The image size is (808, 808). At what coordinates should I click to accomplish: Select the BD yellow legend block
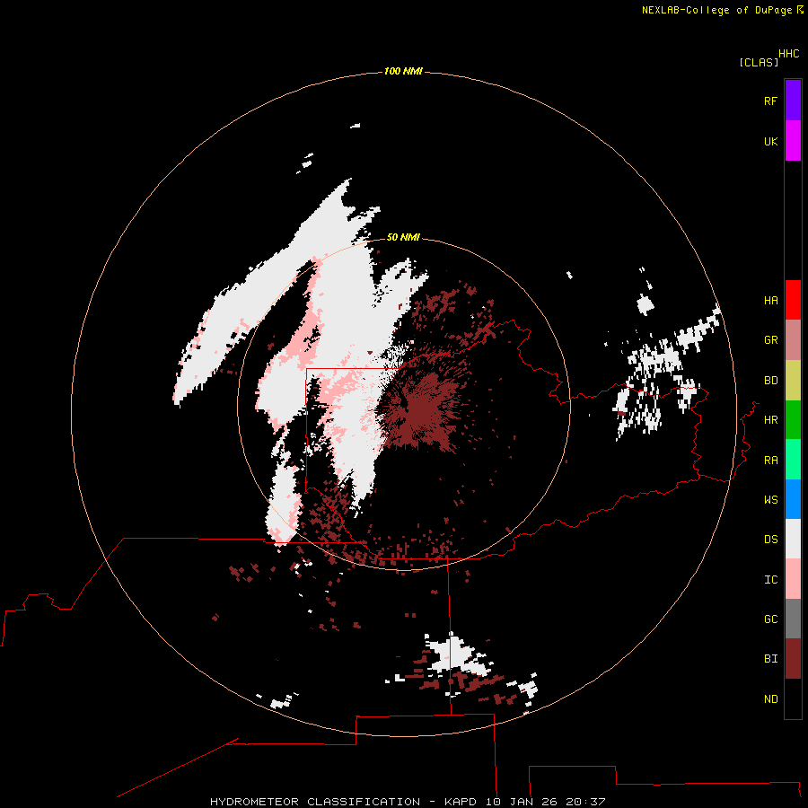[793, 381]
